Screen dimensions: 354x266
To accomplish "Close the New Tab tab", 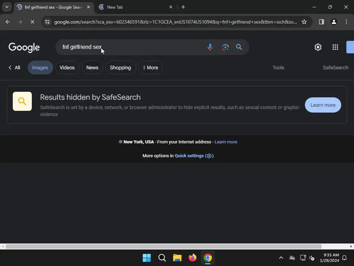I will coord(171,7).
